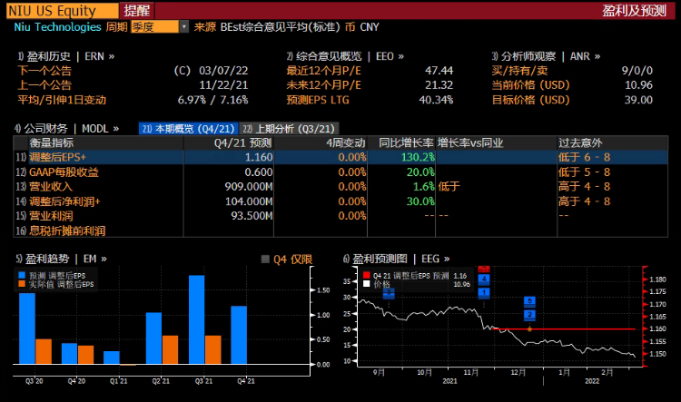Select the 息税折摊前利润 row

(x=340, y=230)
